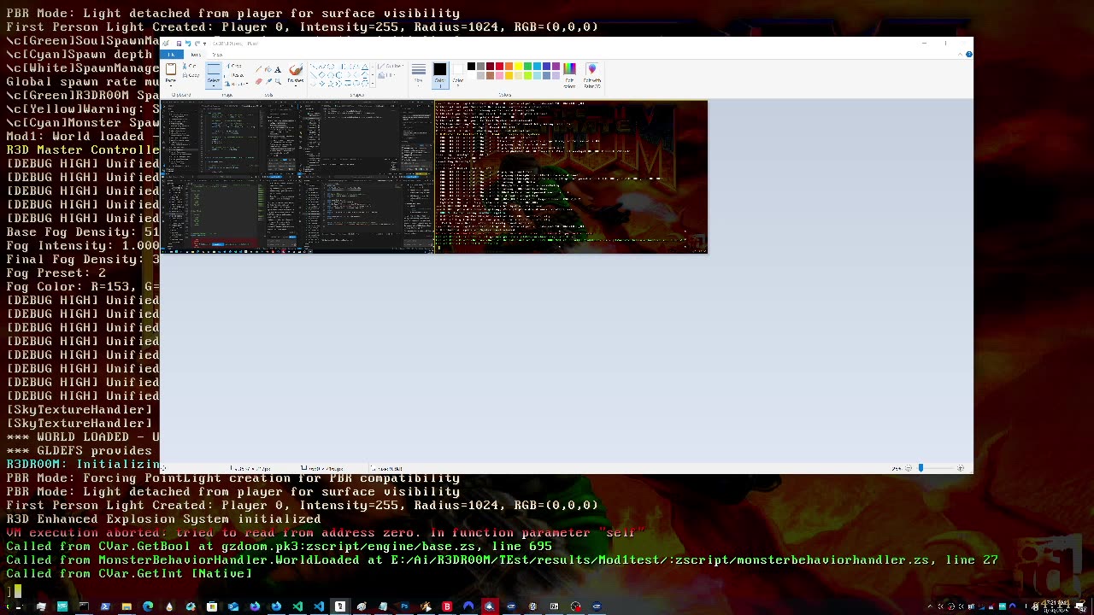
Task: Open the Paint File tab
Action: (x=171, y=55)
